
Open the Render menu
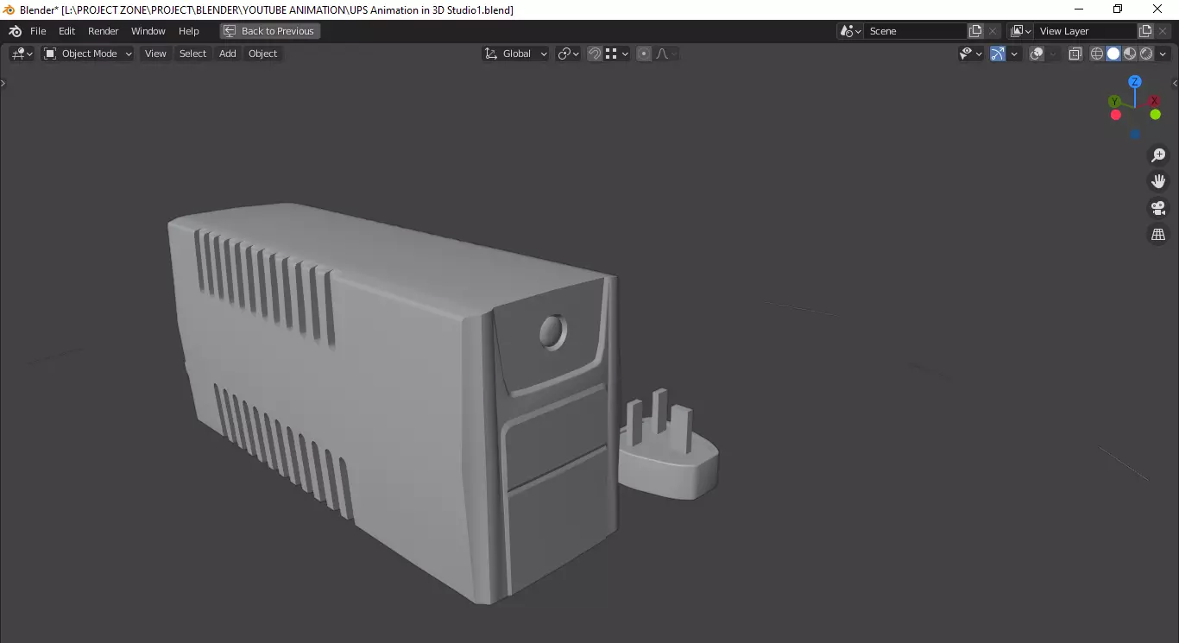103,31
